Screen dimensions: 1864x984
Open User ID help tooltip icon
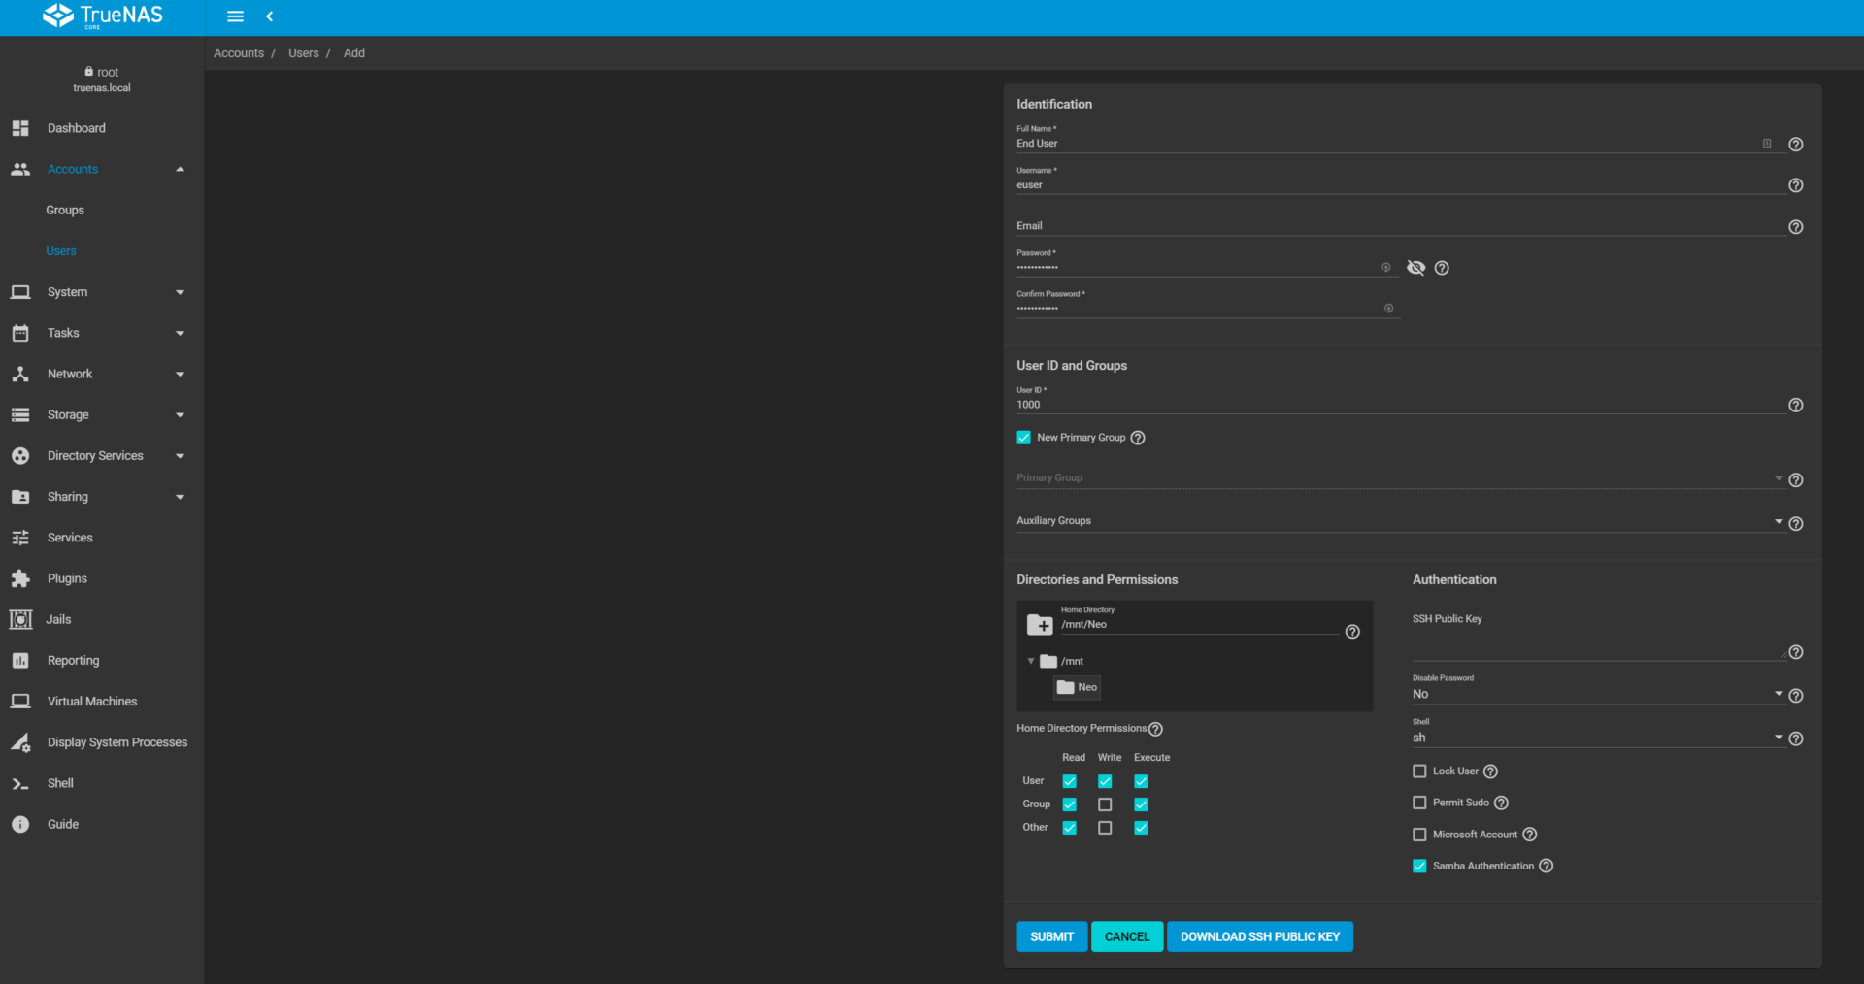(1796, 406)
